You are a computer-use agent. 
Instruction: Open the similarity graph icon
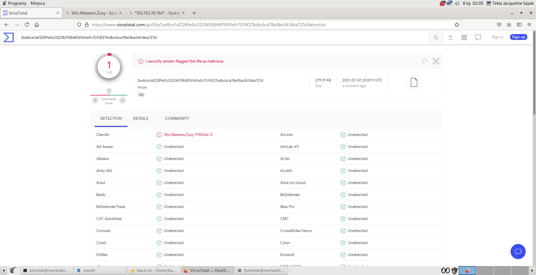(x=436, y=61)
